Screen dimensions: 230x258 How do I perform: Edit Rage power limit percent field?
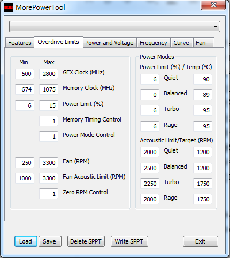pyautogui.click(x=150, y=126)
